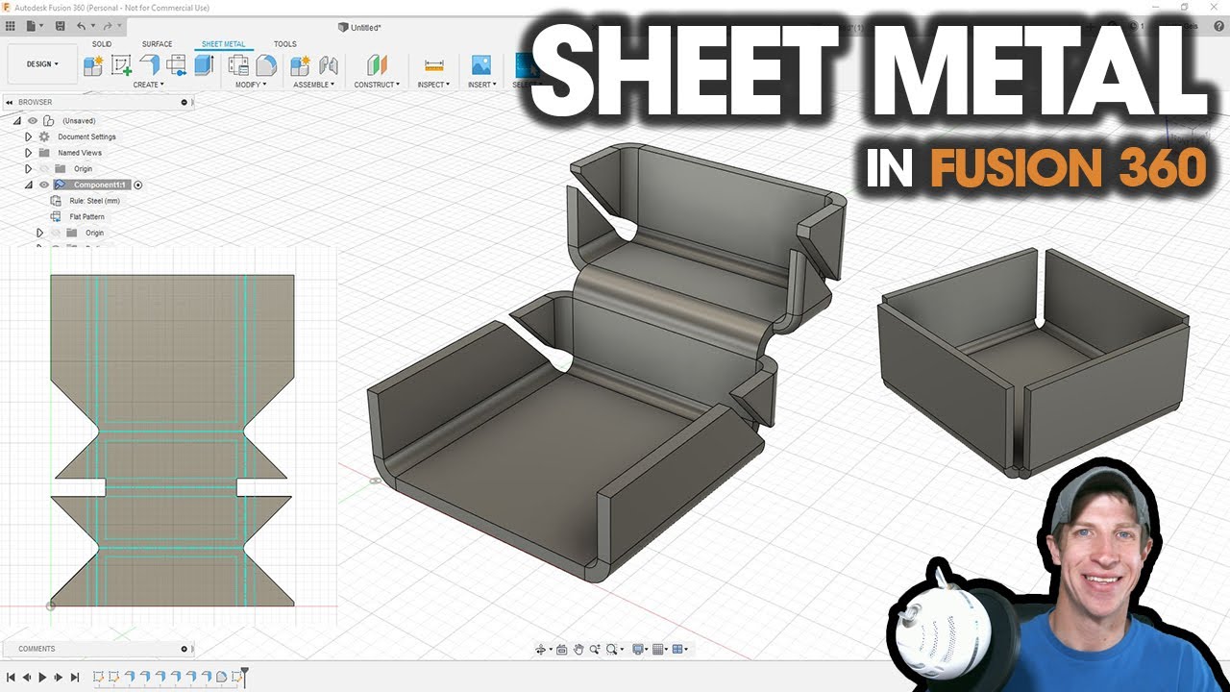Image resolution: width=1230 pixels, height=692 pixels.
Task: Toggle visibility of Component1:1
Action: click(x=44, y=185)
